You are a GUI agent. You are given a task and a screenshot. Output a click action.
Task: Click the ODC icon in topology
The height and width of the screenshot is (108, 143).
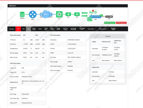click(68, 14)
